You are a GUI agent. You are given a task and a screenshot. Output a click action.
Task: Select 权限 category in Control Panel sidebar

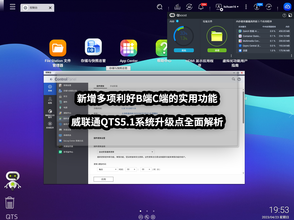pyautogui.click(x=50, y=100)
